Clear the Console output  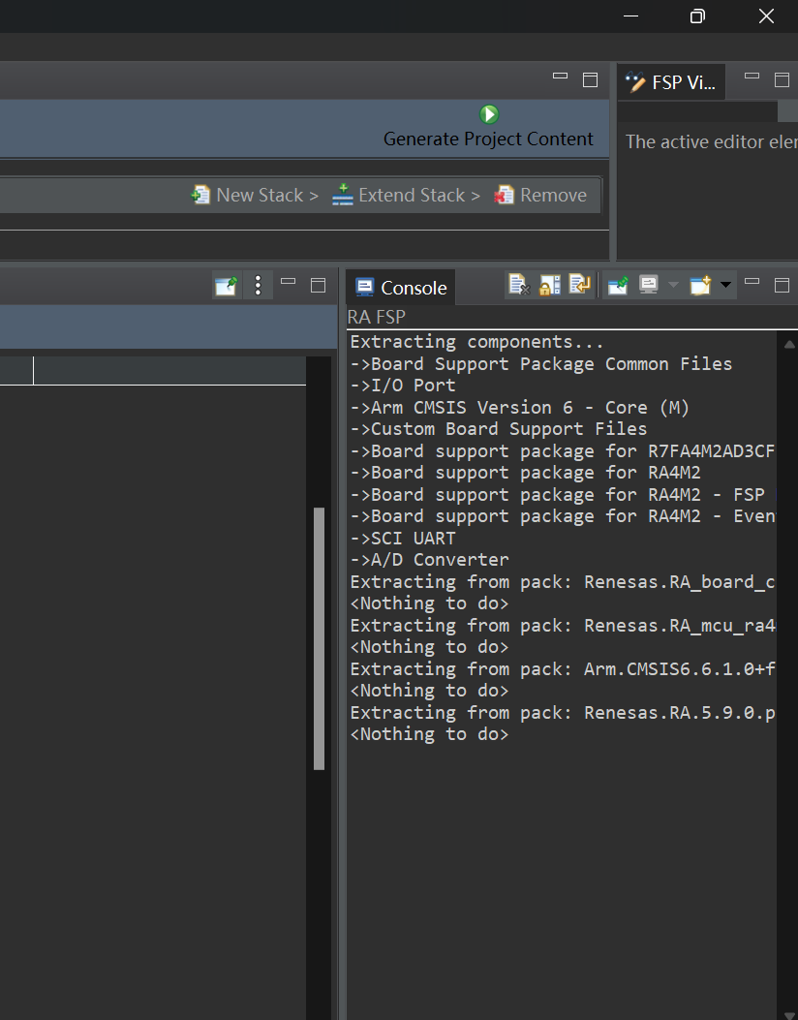pyautogui.click(x=519, y=285)
